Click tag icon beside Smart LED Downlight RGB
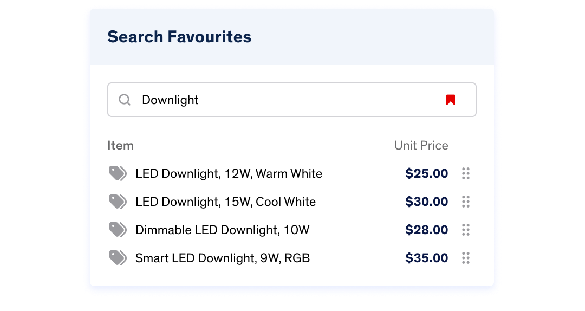585x311 pixels. (x=118, y=258)
